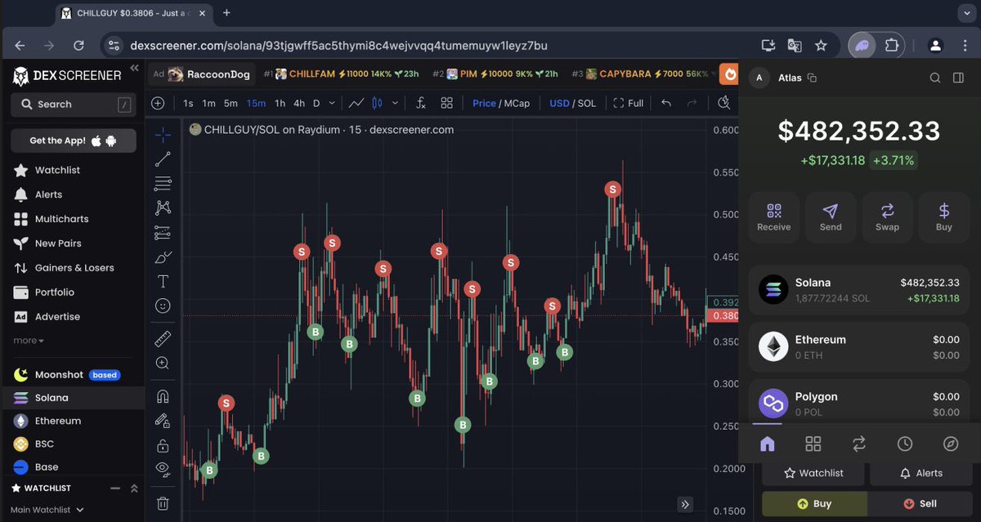
Task: Select the ruler measure tool
Action: 163,338
